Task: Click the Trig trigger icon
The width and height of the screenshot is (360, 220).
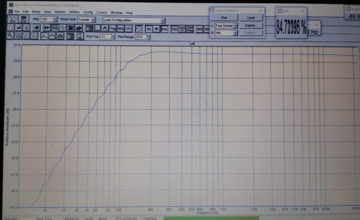Action: 113,28
